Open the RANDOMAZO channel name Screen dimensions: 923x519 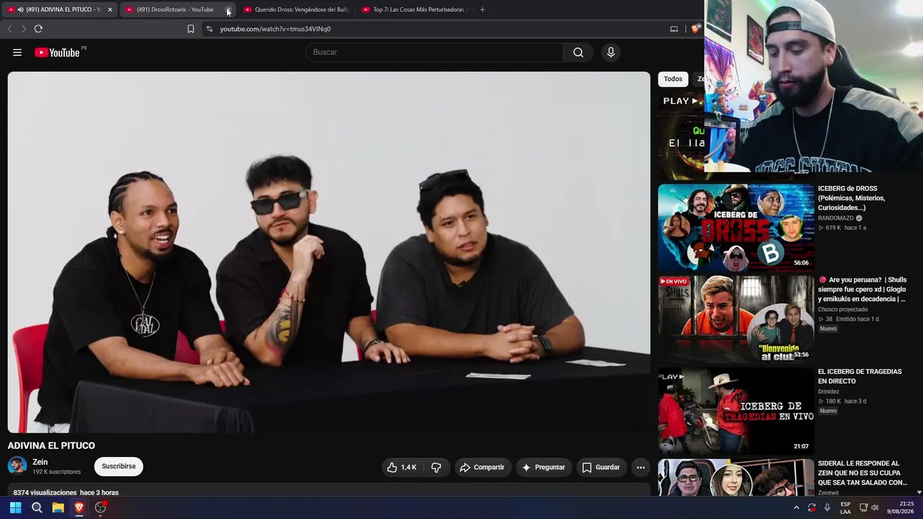pyautogui.click(x=836, y=218)
